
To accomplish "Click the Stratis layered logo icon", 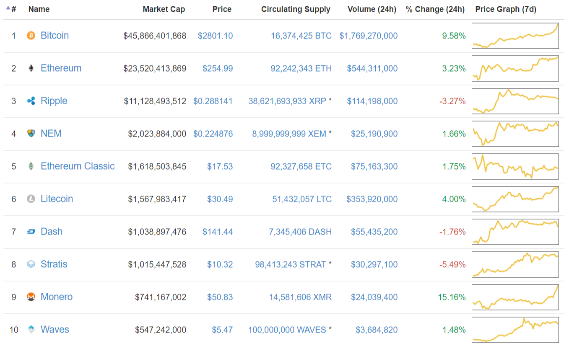I will tap(31, 264).
